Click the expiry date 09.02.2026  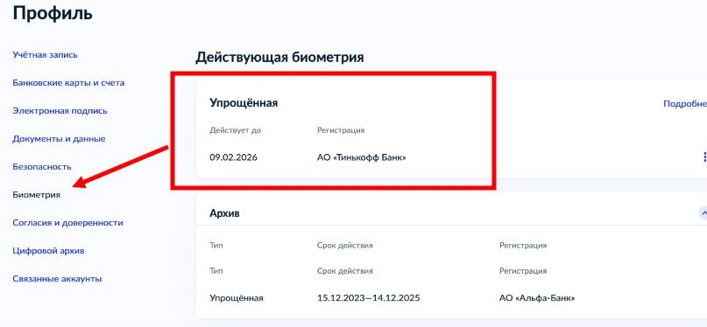coord(234,157)
